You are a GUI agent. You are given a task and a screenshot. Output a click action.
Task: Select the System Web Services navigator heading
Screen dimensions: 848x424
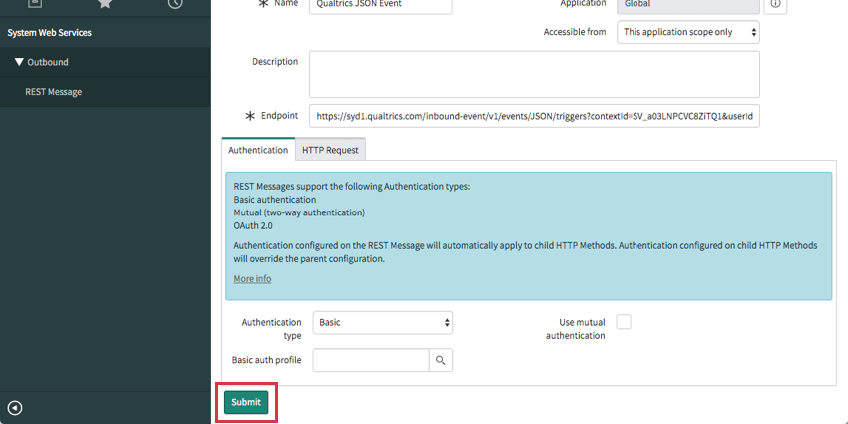pyautogui.click(x=50, y=33)
